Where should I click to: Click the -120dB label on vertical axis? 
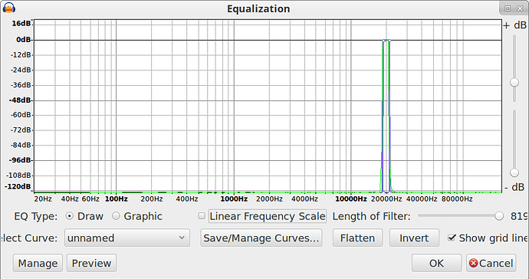(18, 186)
